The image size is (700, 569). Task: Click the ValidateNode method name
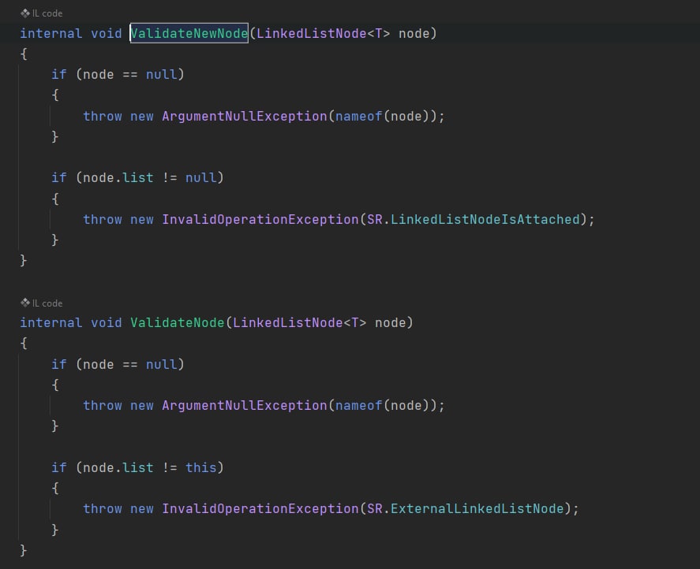(178, 323)
